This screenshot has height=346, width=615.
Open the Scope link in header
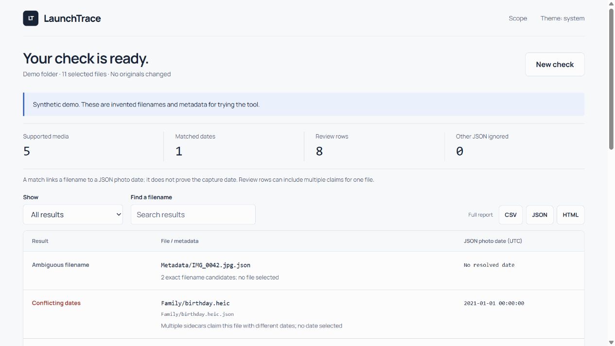518,18
